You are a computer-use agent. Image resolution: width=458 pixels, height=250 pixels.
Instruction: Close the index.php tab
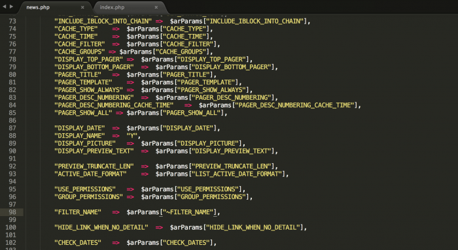pos(156,8)
